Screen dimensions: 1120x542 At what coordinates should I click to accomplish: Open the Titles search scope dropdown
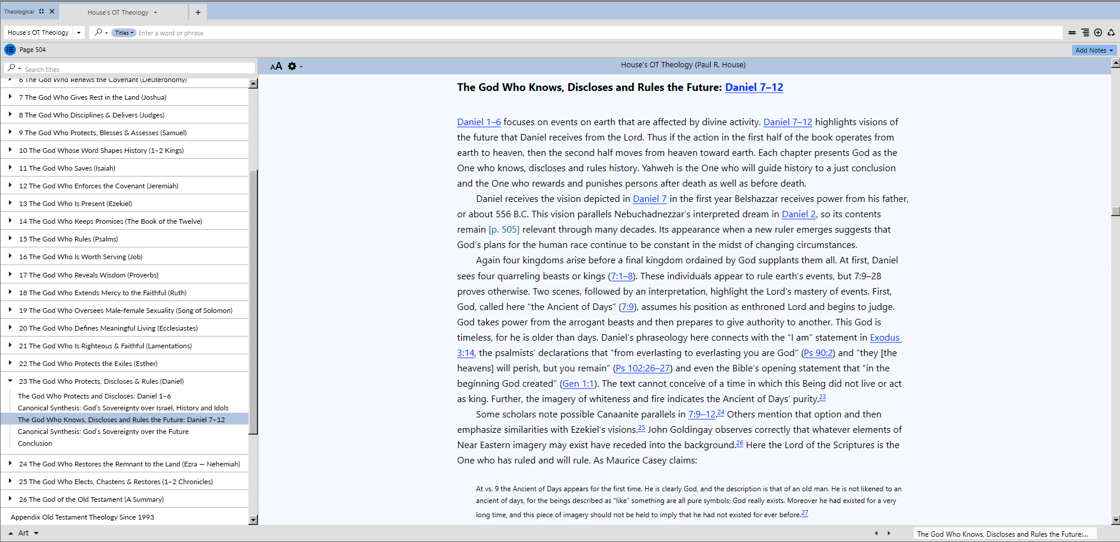[x=124, y=33]
